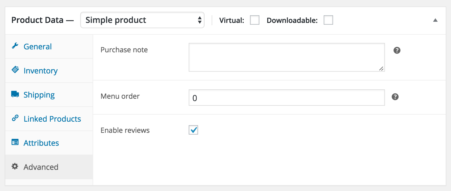Click help icon next to Purchase note
Image resolution: width=451 pixels, height=191 pixels.
tap(397, 51)
